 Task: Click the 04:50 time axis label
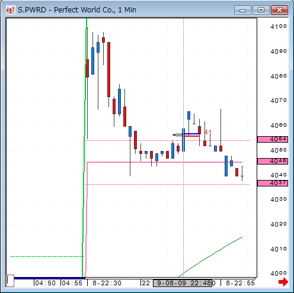click(x=45, y=283)
